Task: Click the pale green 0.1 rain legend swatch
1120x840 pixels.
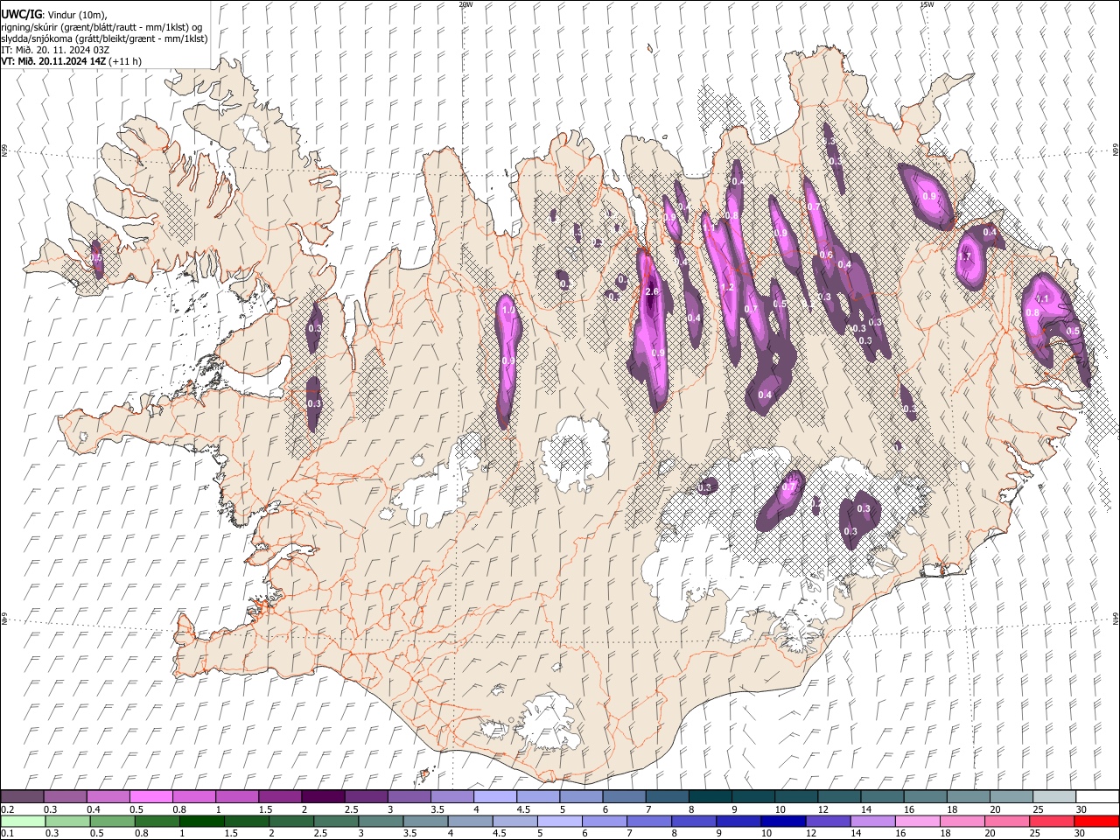Action: (x=23, y=822)
